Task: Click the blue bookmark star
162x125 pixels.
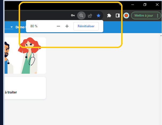Action: pyautogui.click(x=98, y=15)
